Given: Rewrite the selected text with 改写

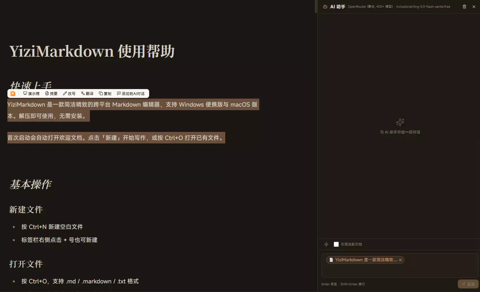Looking at the screenshot, I should point(69,93).
